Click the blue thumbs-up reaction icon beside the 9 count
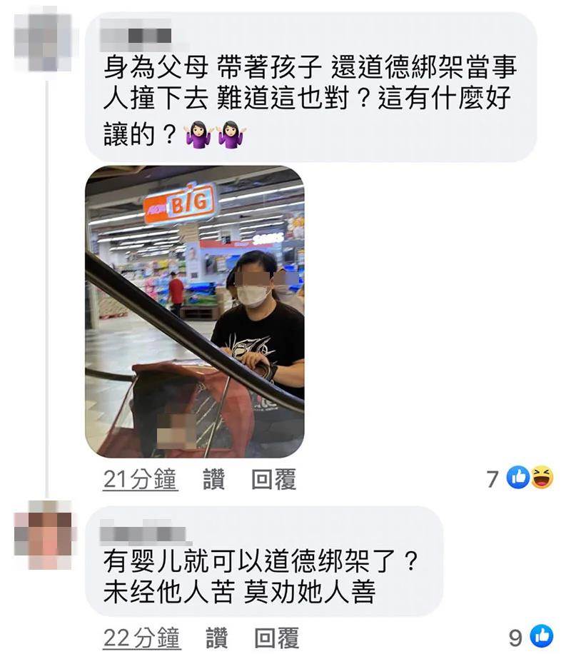Image resolution: width=571 pixels, height=659 pixels. (542, 636)
